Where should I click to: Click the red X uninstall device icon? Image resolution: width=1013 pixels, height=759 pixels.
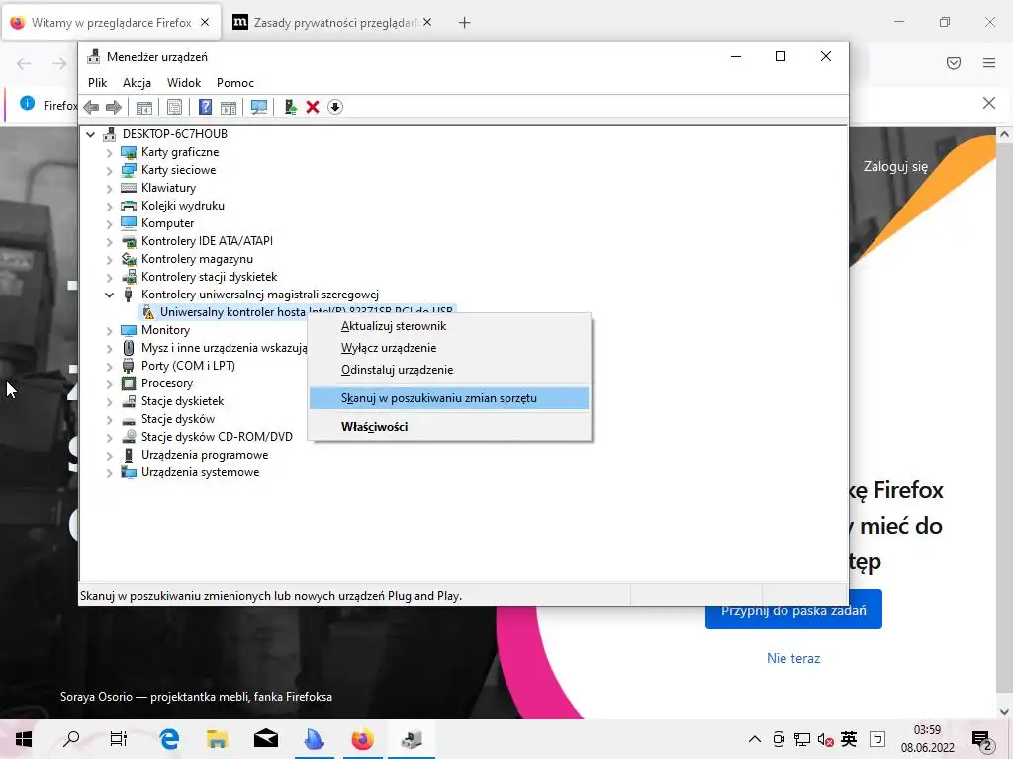[313, 107]
